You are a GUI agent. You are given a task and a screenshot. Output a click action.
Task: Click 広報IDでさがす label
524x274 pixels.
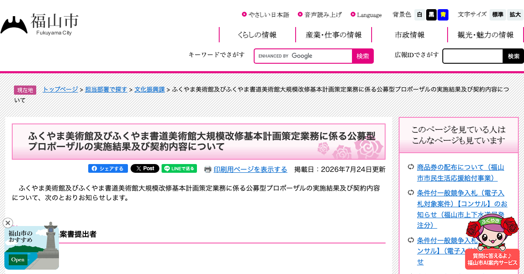pos(417,55)
